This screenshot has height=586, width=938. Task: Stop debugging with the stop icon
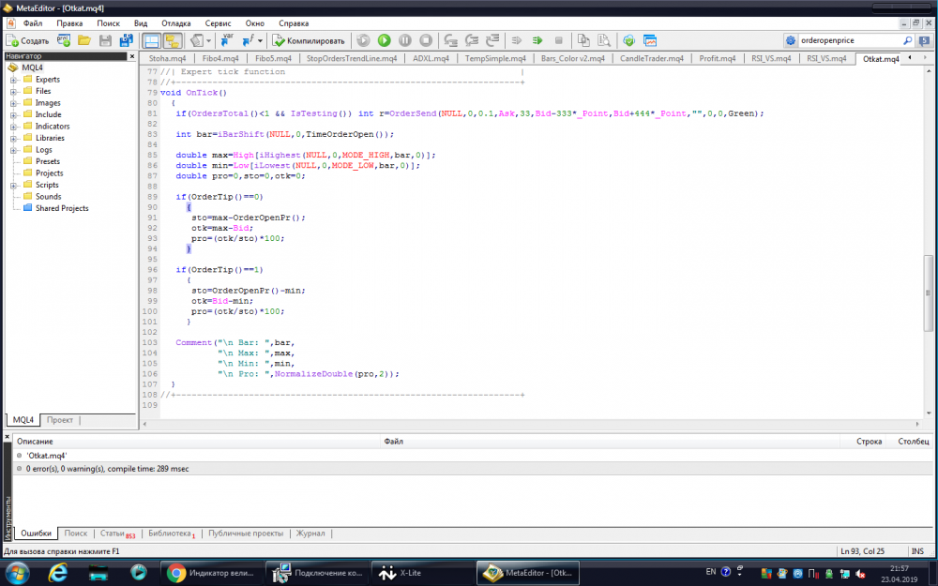click(426, 40)
